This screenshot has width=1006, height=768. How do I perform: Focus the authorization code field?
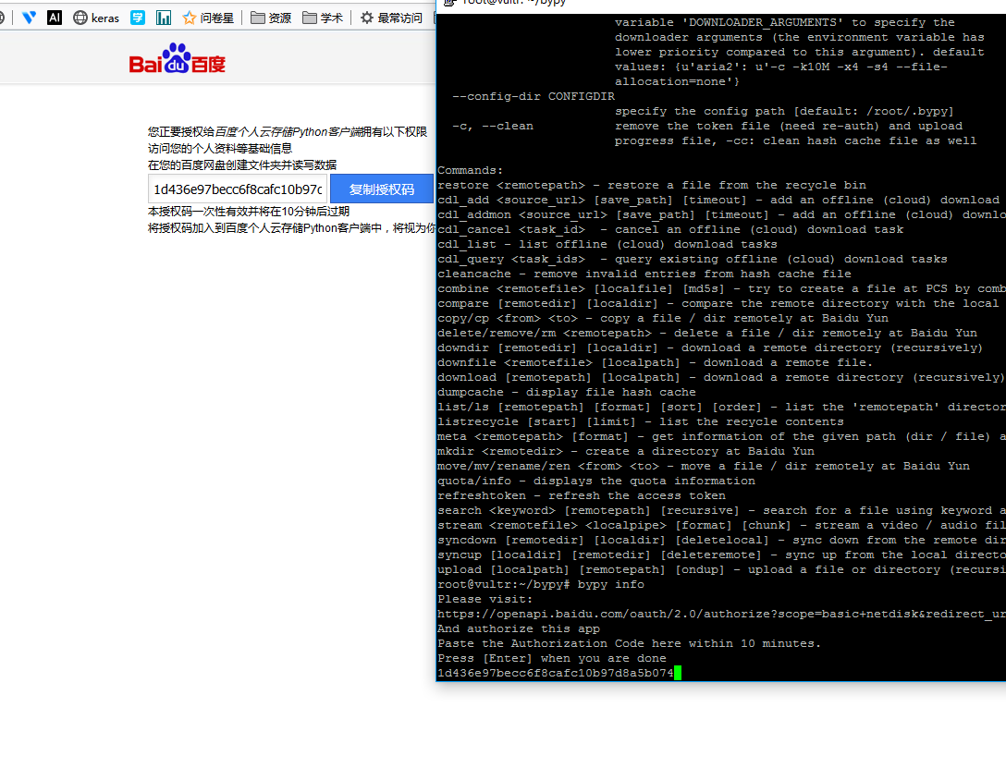(x=238, y=189)
